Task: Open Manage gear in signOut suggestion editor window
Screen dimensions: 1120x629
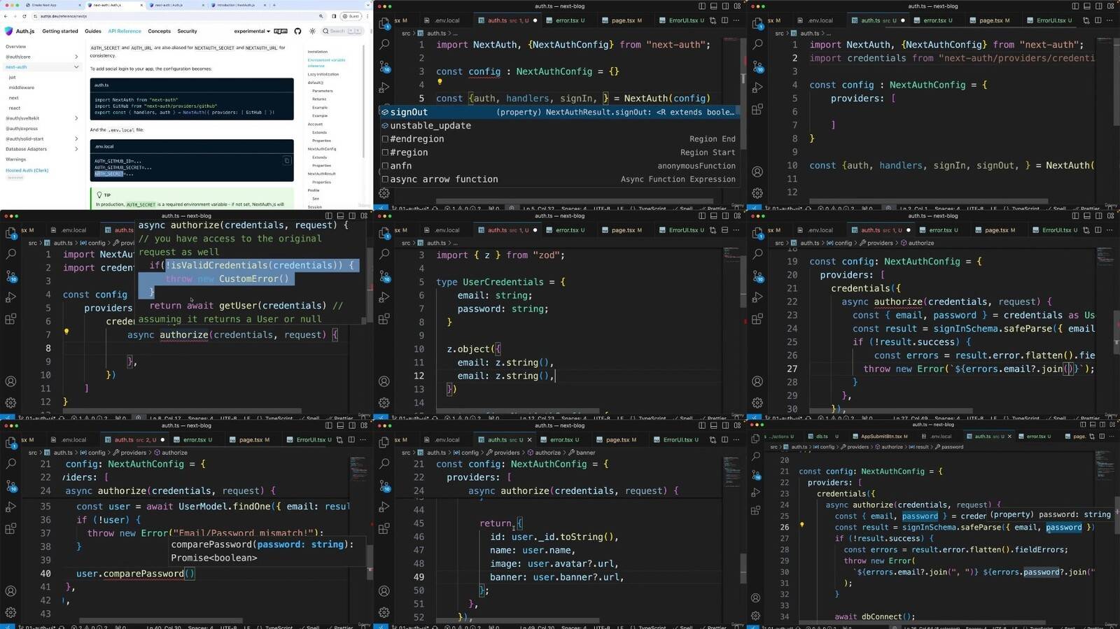Action: 384,193
